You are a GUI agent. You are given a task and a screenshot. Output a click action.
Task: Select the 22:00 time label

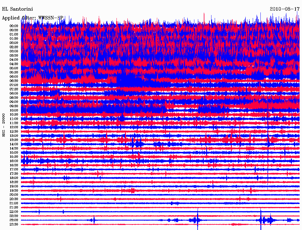click(14, 212)
